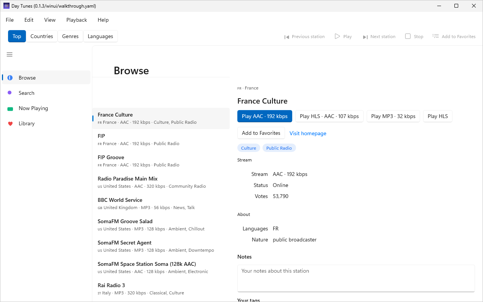Click the green Now Playing icon
This screenshot has height=302, width=483.
[10, 109]
